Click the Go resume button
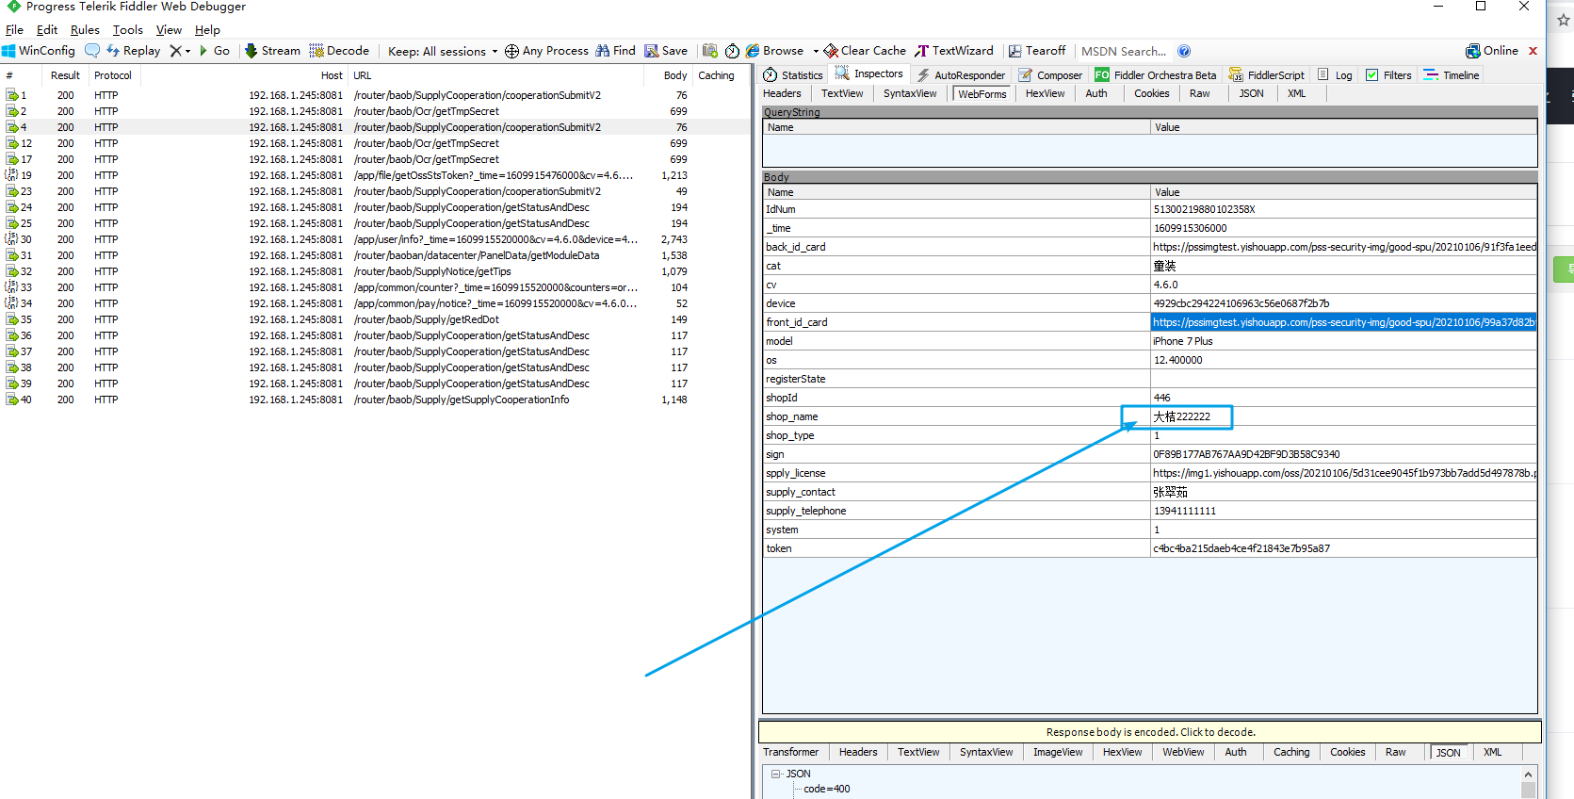The width and height of the screenshot is (1574, 799). click(x=215, y=51)
